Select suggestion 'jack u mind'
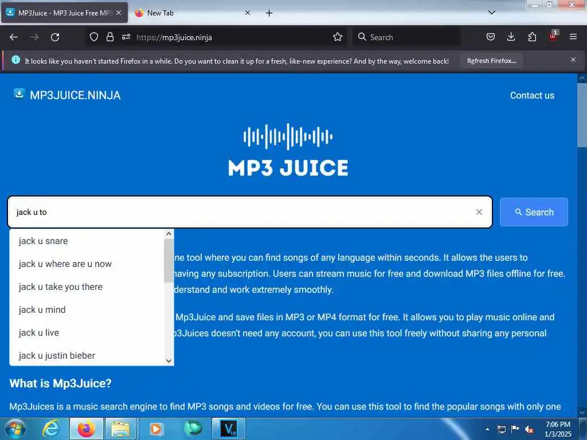587x440 pixels. point(87,310)
